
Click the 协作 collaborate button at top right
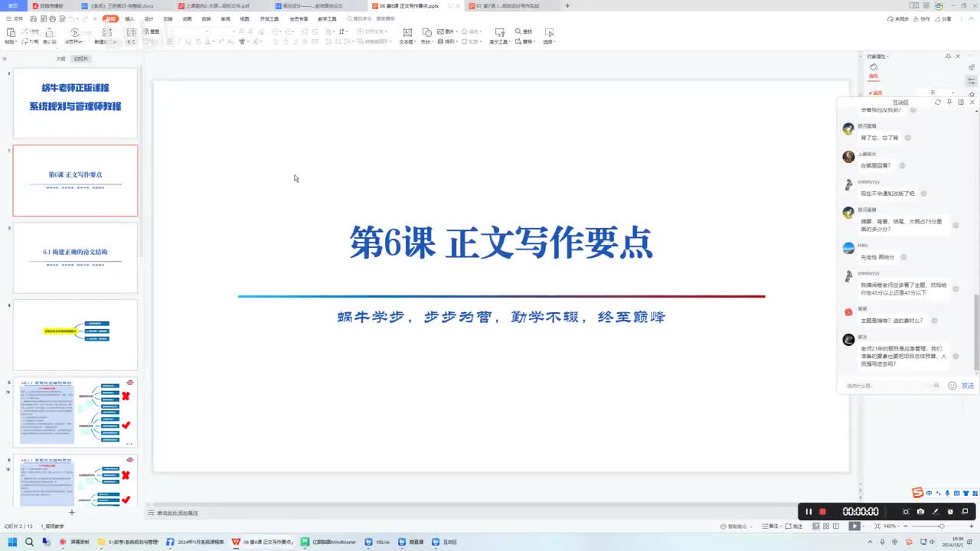tap(922, 18)
